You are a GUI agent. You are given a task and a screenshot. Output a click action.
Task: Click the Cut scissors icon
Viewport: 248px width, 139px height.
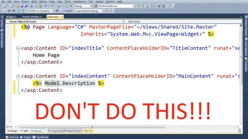coord(31,6)
